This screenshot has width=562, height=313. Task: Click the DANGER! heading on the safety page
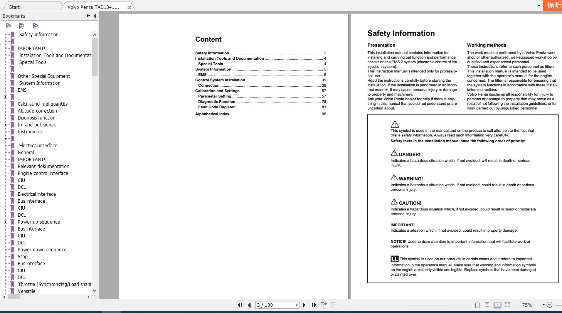tap(409, 155)
